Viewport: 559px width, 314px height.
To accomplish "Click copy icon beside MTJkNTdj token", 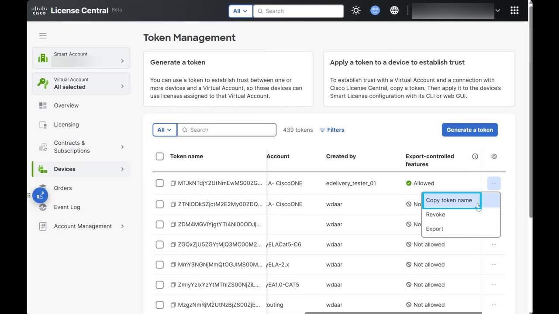I will tap(173, 184).
